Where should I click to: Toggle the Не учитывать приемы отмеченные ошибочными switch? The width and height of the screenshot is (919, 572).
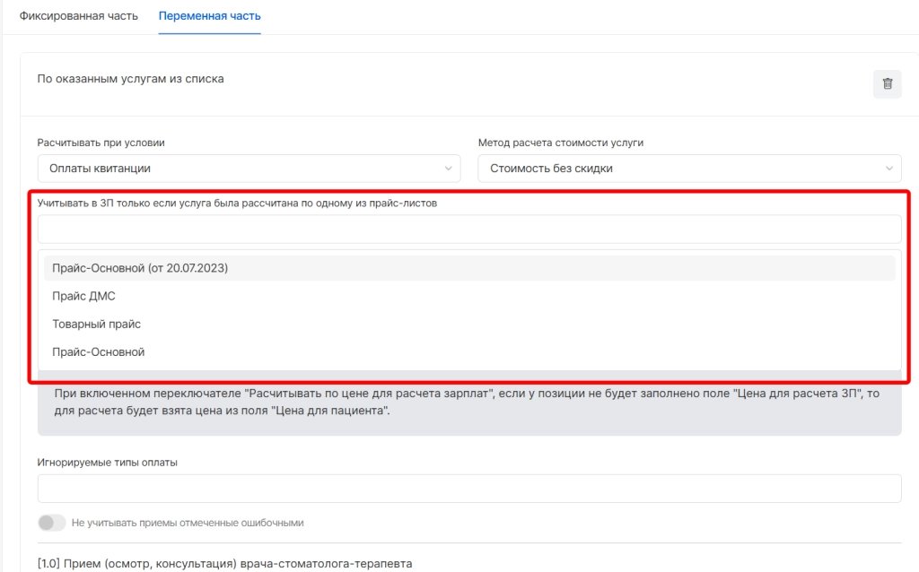[x=52, y=523]
